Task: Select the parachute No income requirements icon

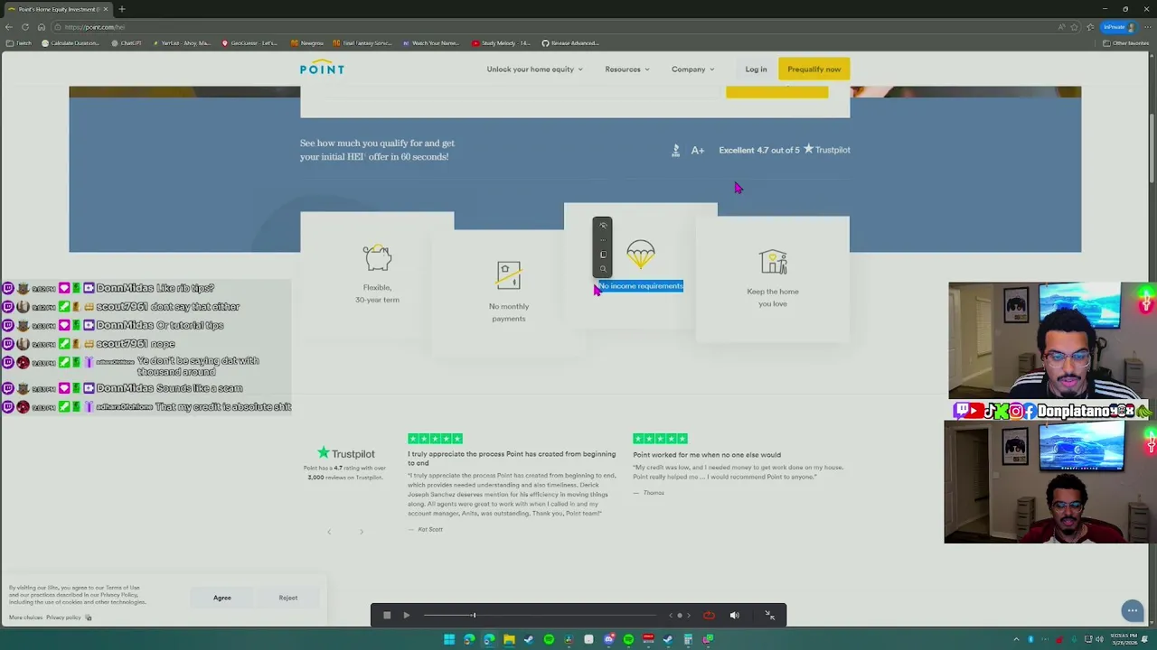Action: pos(641,255)
